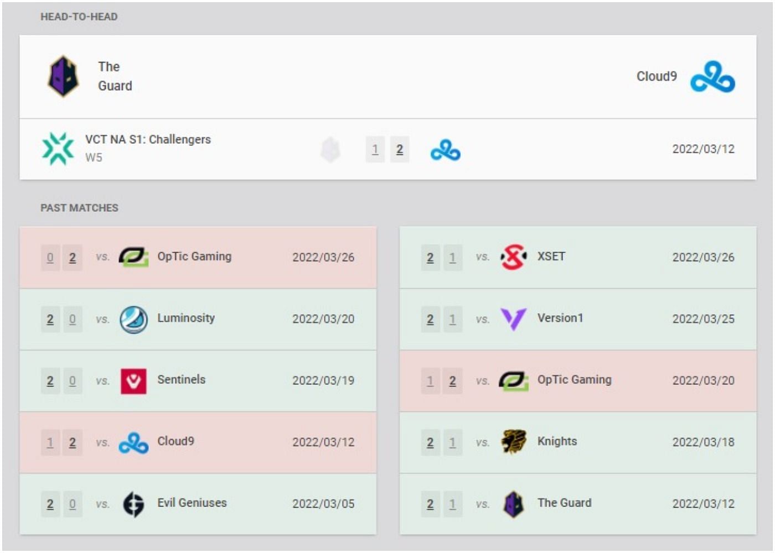
Task: Click Cloud9 logo in header
Action: tap(712, 76)
